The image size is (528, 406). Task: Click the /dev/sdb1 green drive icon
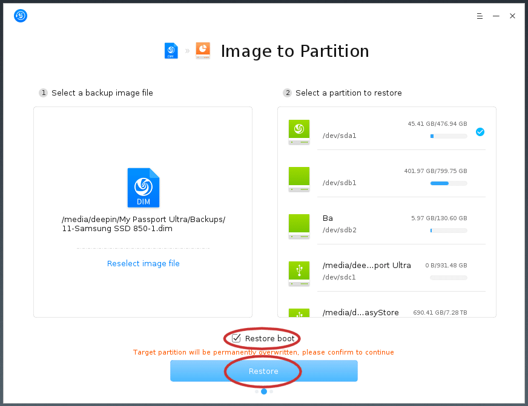point(299,179)
